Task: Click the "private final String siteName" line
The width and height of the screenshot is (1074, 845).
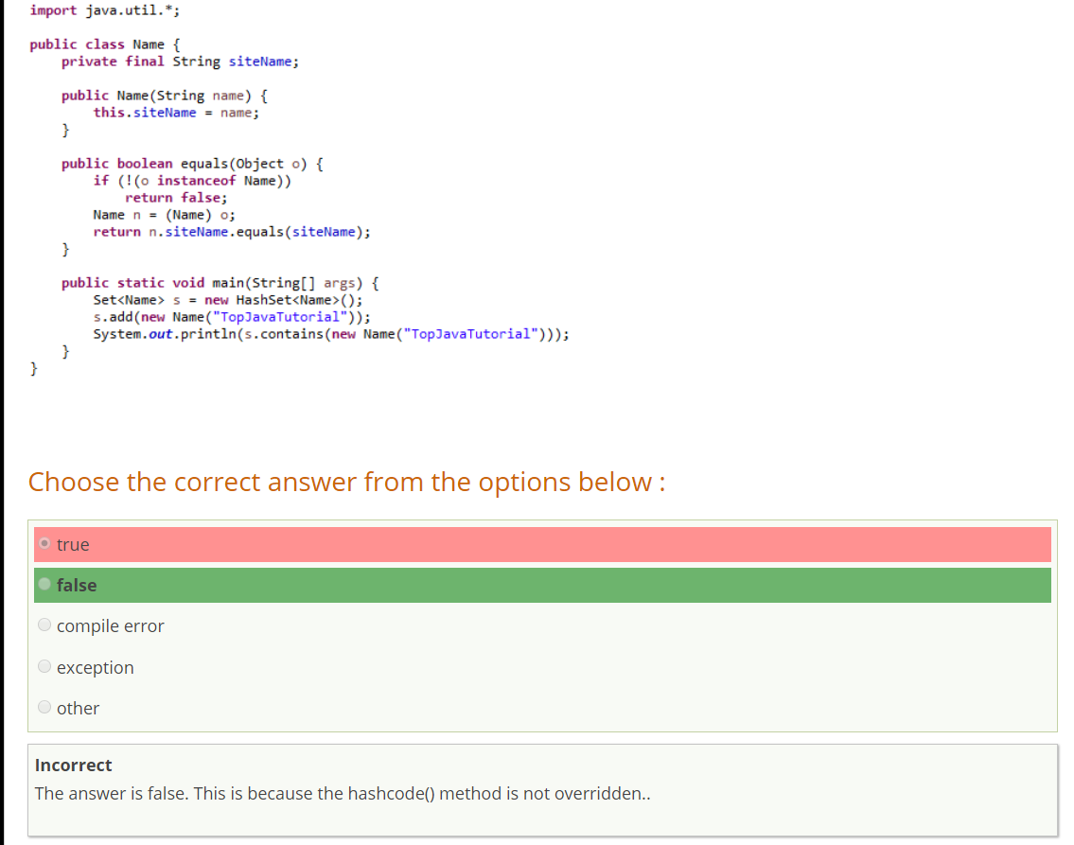Action: pyautogui.click(x=180, y=62)
